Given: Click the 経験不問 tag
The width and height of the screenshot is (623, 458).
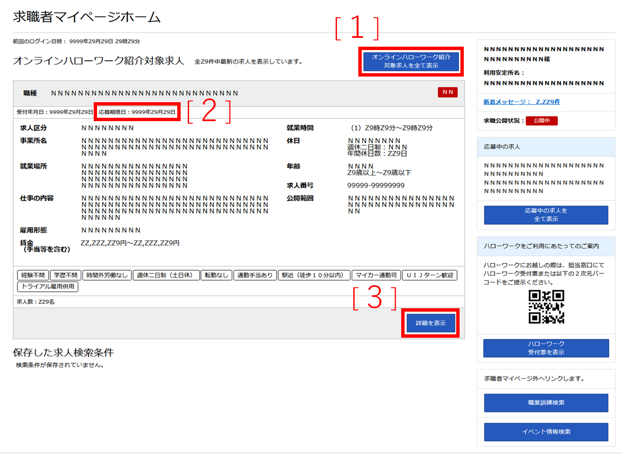Looking at the screenshot, I should [x=33, y=275].
